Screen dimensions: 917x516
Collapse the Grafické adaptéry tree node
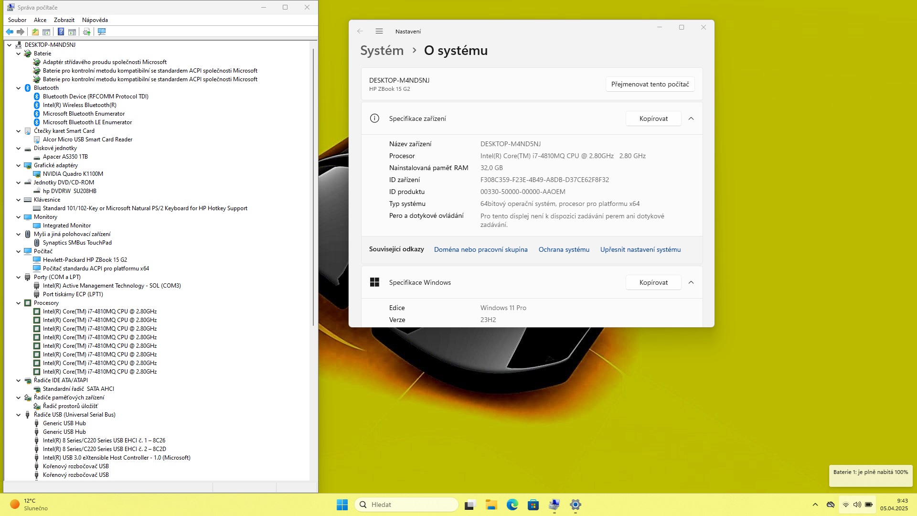pyautogui.click(x=19, y=165)
